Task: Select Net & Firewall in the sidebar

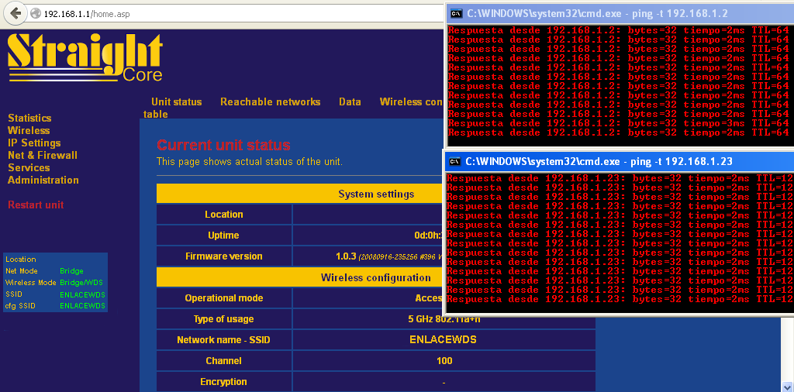Action: 43,155
